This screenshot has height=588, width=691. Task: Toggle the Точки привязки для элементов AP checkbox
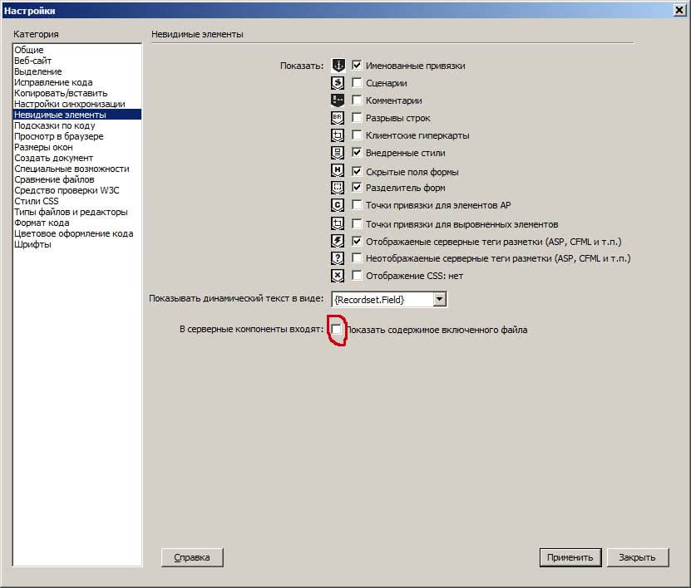tap(357, 204)
